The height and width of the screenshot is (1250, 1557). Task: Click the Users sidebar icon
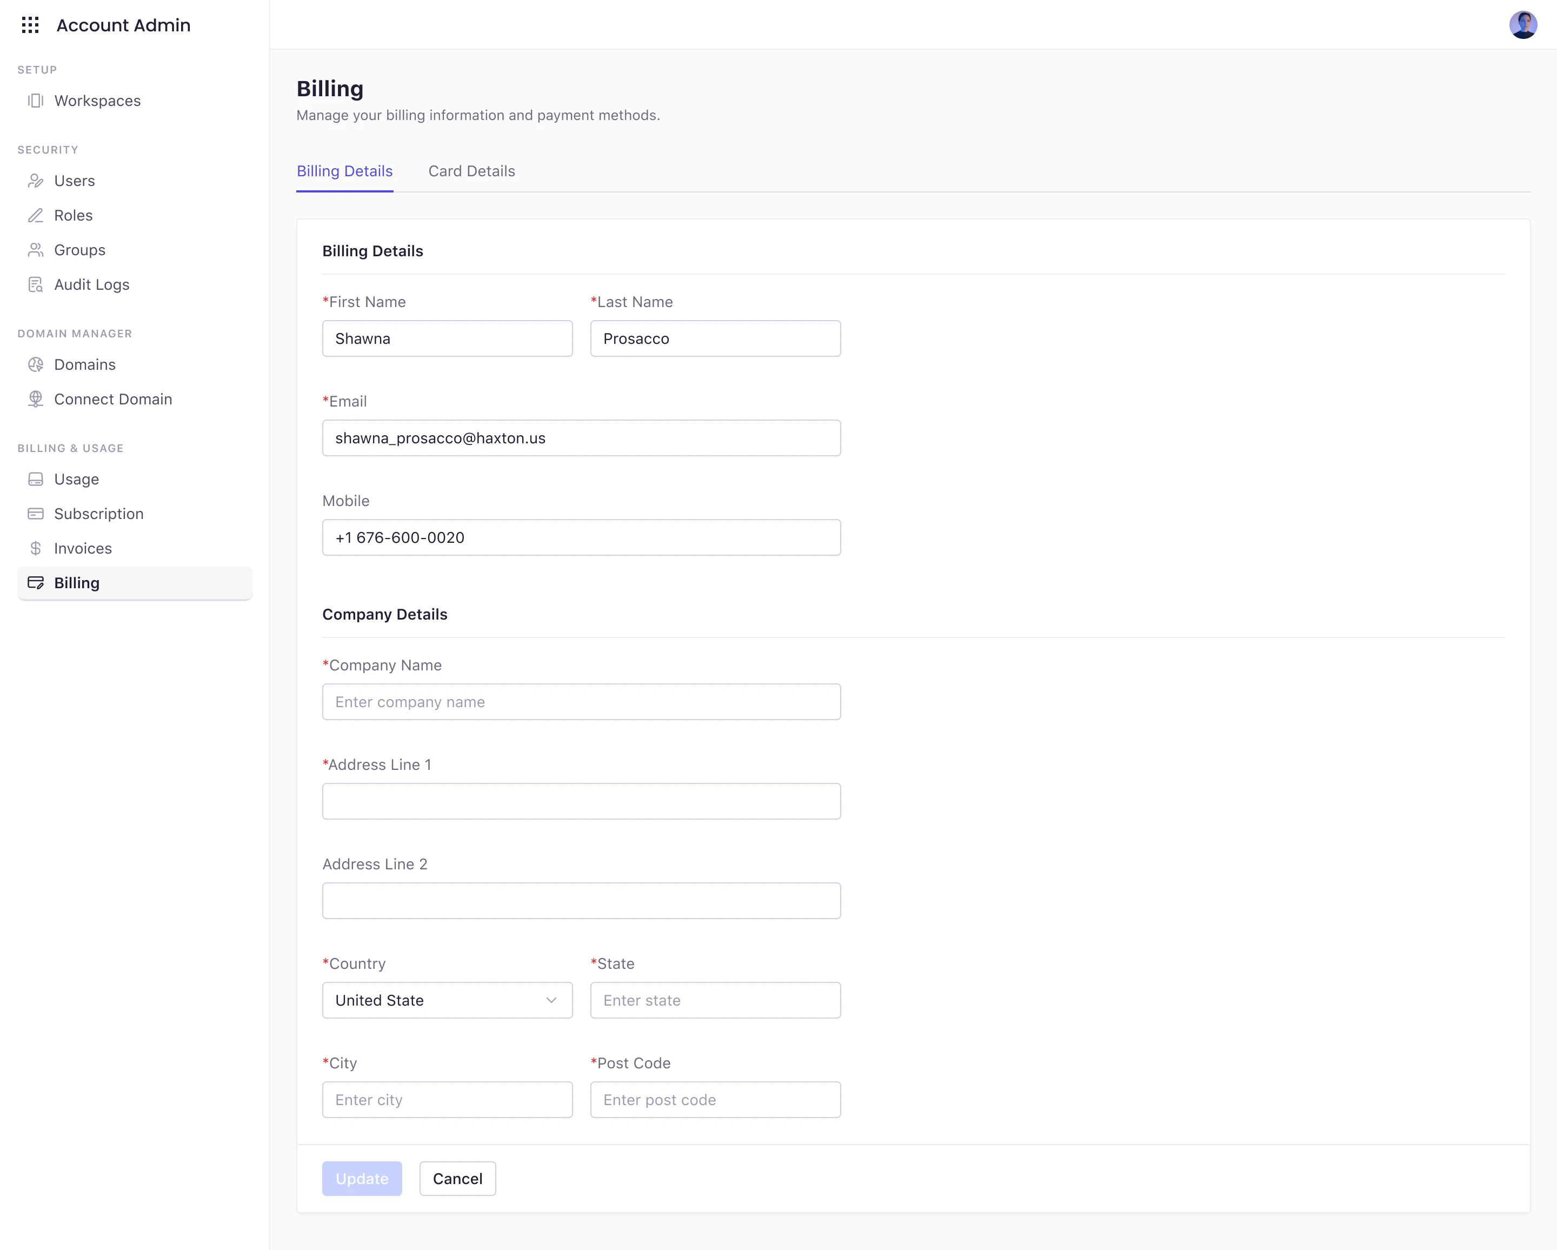35,181
